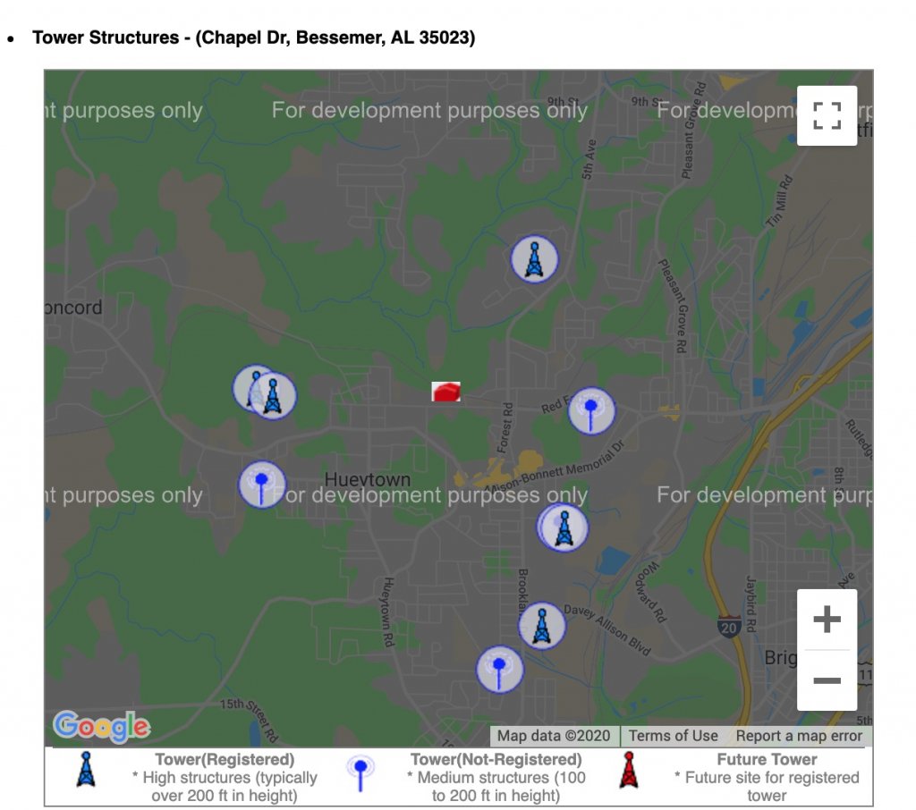Screen dimensions: 916x810
Task: Zoom in on the map
Action: pyautogui.click(x=827, y=620)
